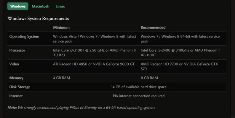Click the Windows System Requirements heading

(x=38, y=19)
